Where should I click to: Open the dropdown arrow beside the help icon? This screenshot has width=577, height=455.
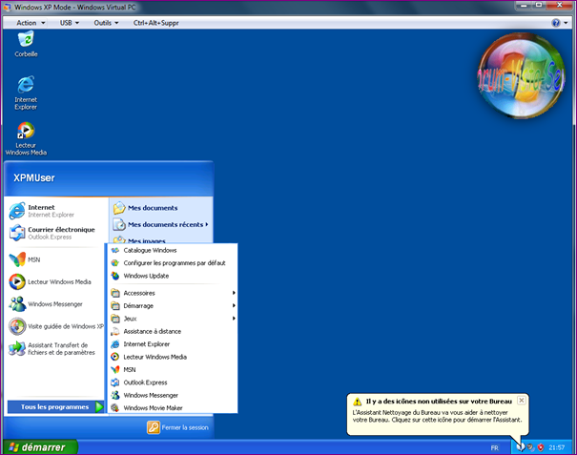(x=566, y=23)
